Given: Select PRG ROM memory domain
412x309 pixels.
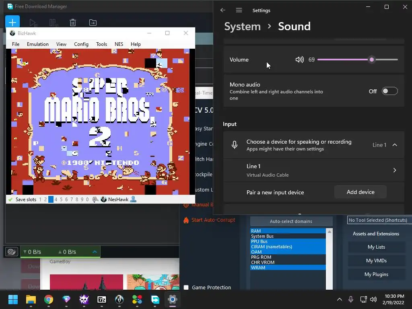Looking at the screenshot, I should [x=288, y=257].
